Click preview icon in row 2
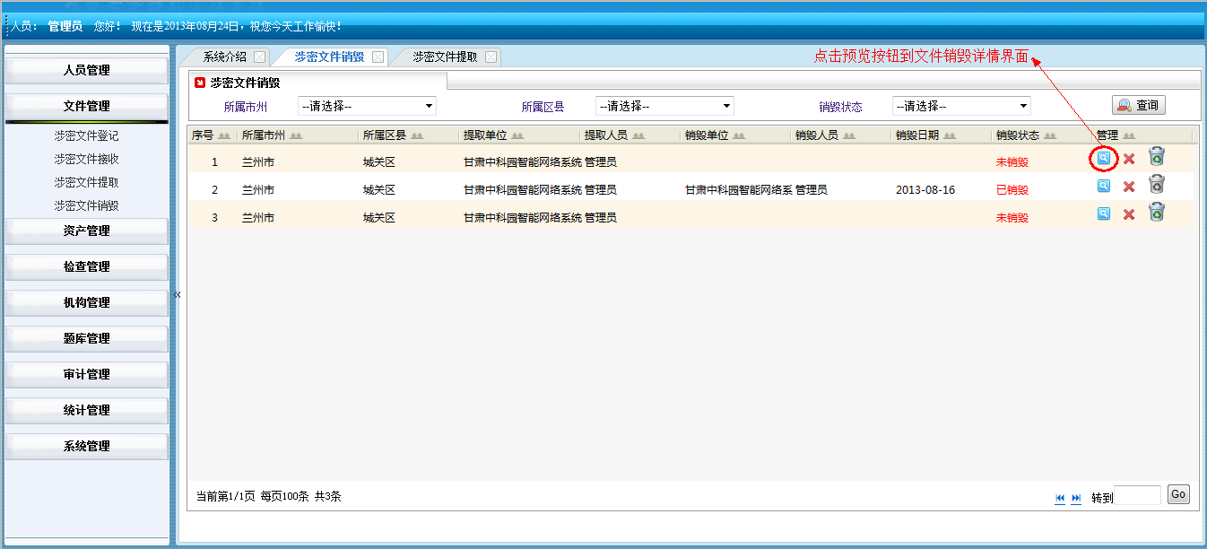 point(1104,186)
